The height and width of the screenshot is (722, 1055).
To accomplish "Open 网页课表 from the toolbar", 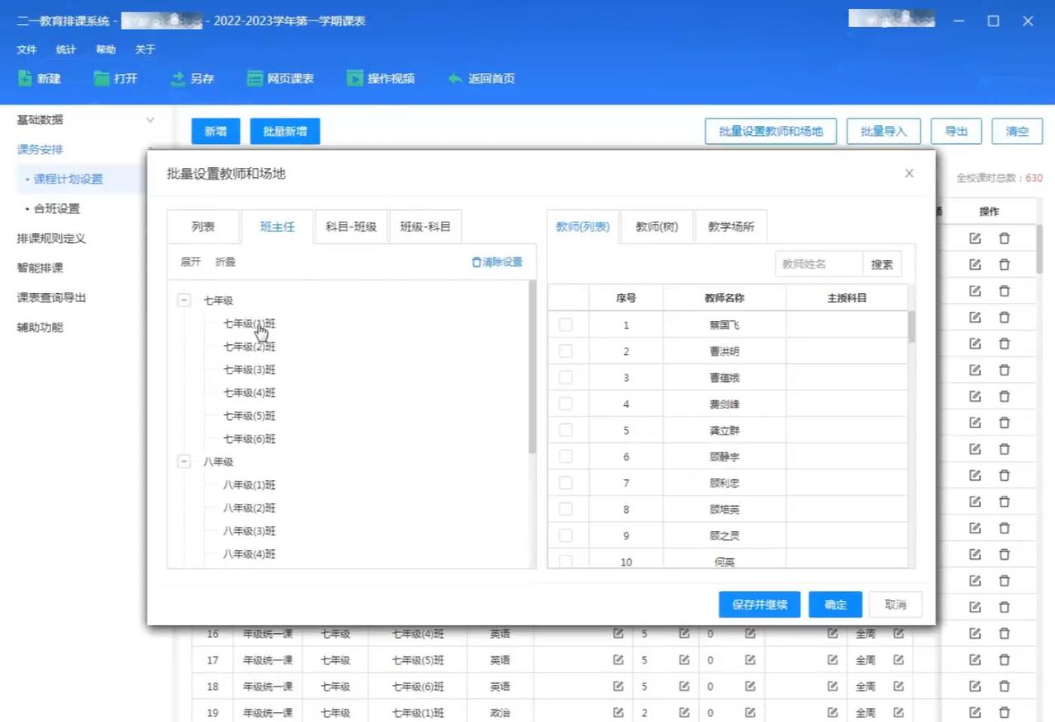I will 280,79.
